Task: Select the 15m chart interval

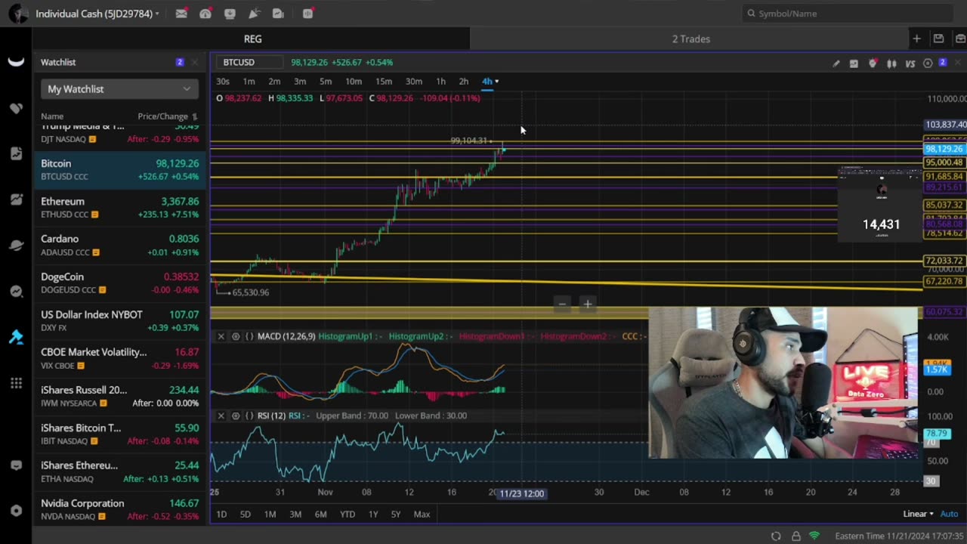Action: [384, 82]
